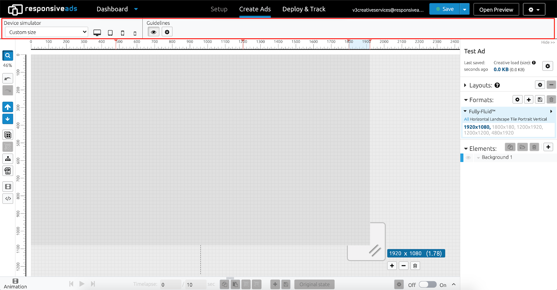
Task: Toggle guidelines visibility eye
Action: tap(154, 32)
